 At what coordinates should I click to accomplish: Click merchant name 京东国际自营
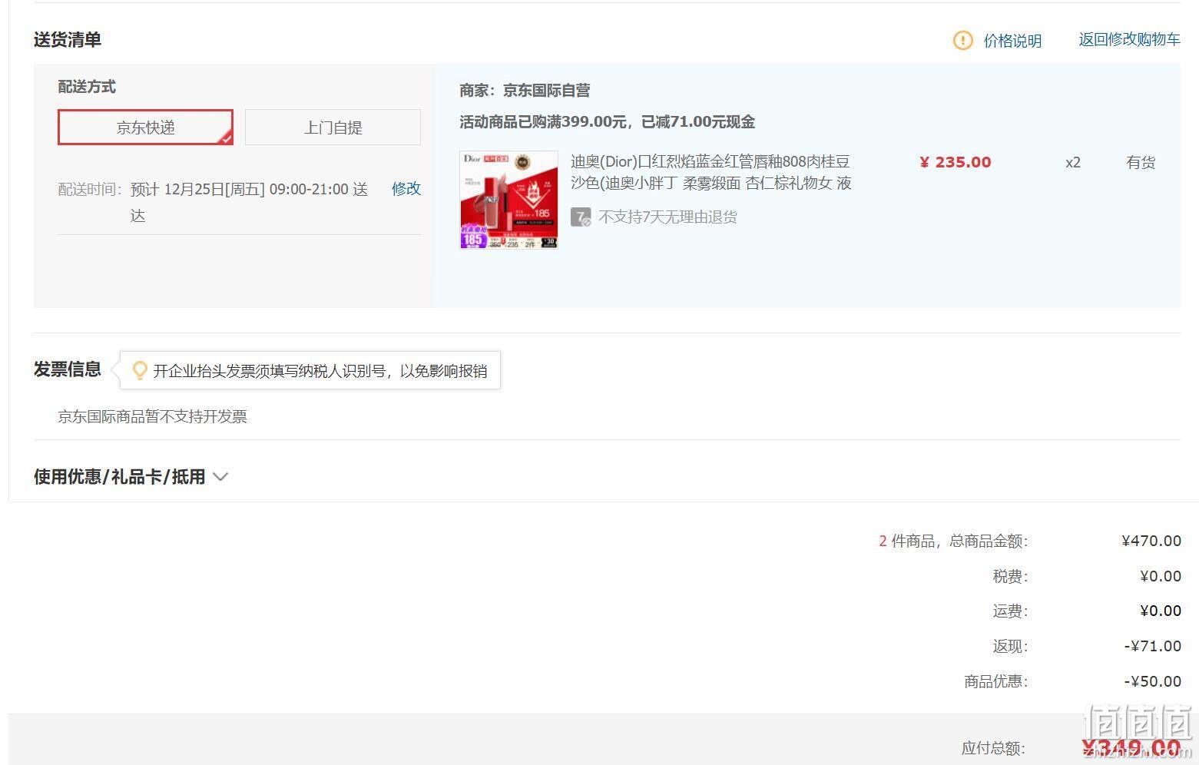pos(546,91)
